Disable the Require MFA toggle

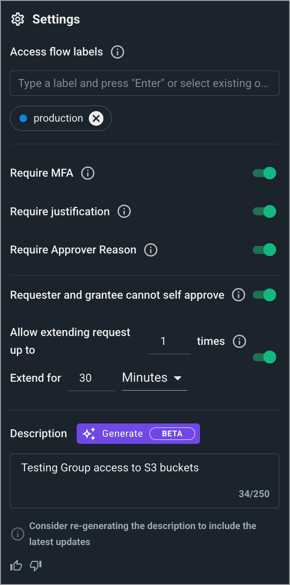pyautogui.click(x=265, y=173)
